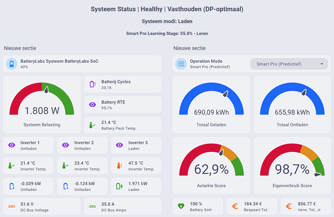Click the Battery Pack Temp thermometer icon
This screenshot has height=217, width=334.
tap(92, 125)
